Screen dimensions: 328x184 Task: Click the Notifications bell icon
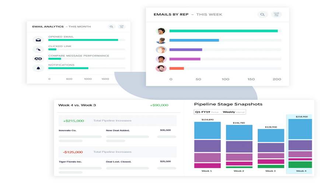tap(38, 68)
